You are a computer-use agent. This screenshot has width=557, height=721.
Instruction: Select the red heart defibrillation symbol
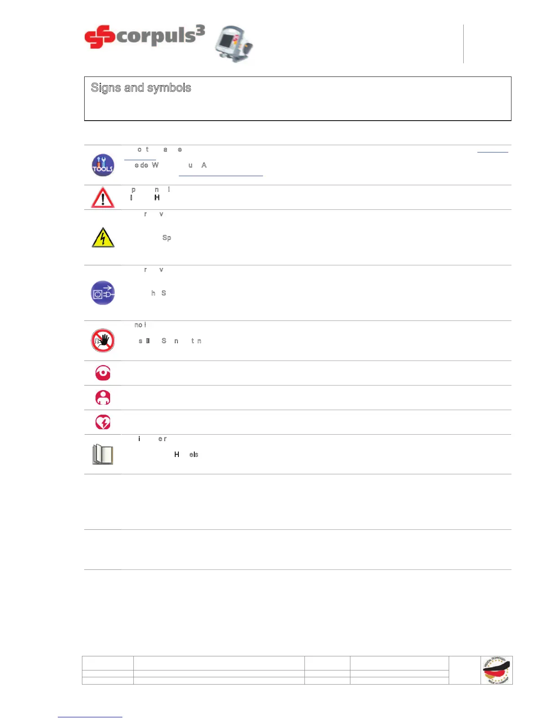[x=103, y=422]
